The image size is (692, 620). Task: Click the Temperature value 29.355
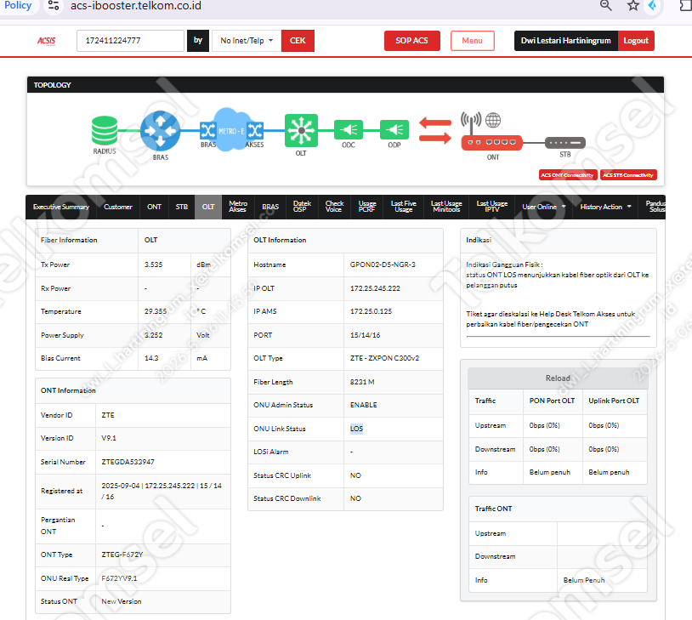click(x=156, y=311)
